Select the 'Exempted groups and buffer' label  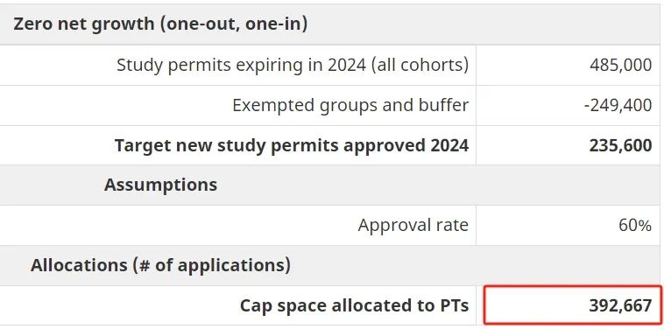pyautogui.click(x=350, y=105)
